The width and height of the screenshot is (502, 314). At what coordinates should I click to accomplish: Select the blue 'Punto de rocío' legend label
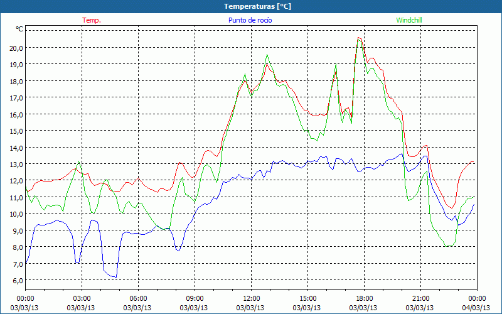pyautogui.click(x=250, y=20)
